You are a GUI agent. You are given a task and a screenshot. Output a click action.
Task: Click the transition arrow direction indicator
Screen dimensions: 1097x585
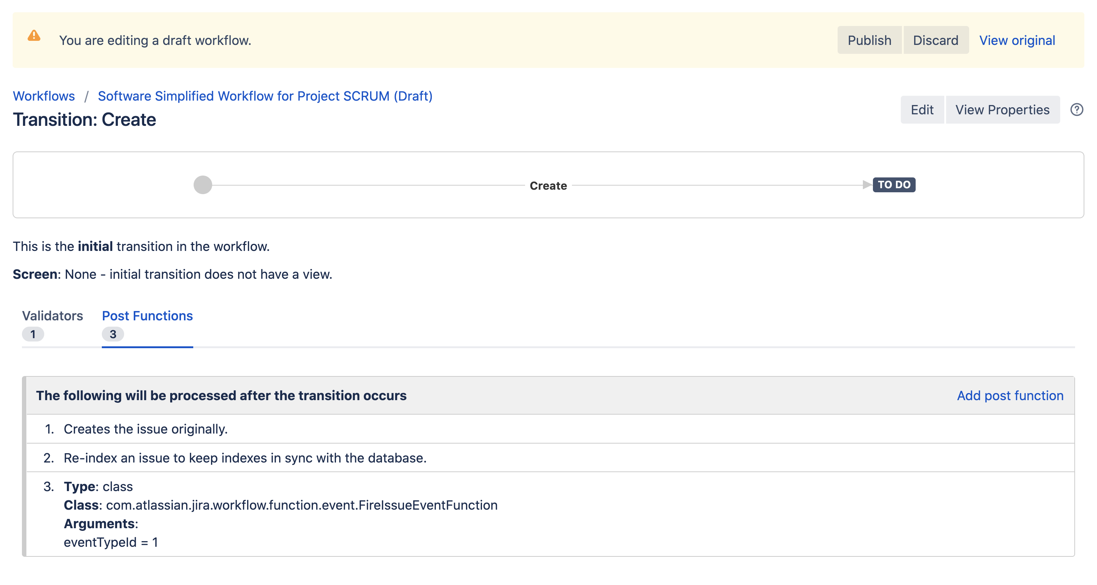868,185
